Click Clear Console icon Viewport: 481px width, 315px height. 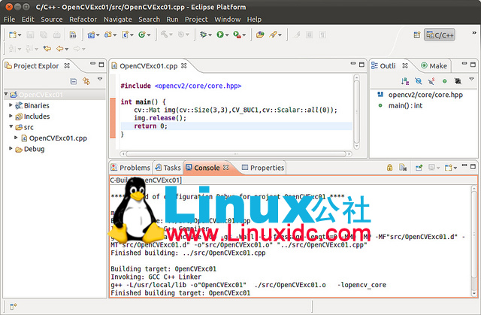point(403,168)
